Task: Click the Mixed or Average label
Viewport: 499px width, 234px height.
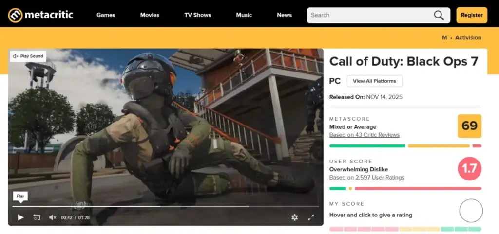Action: [353, 127]
